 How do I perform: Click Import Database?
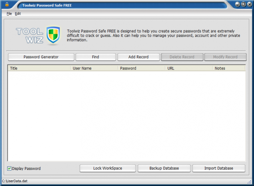click(x=219, y=168)
